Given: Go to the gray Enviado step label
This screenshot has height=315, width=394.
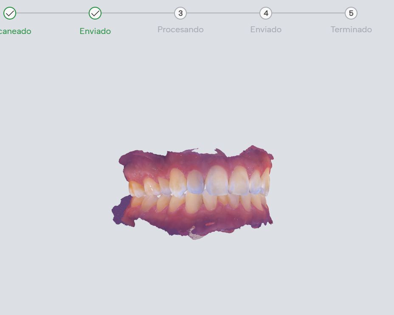Looking at the screenshot, I should tap(266, 29).
